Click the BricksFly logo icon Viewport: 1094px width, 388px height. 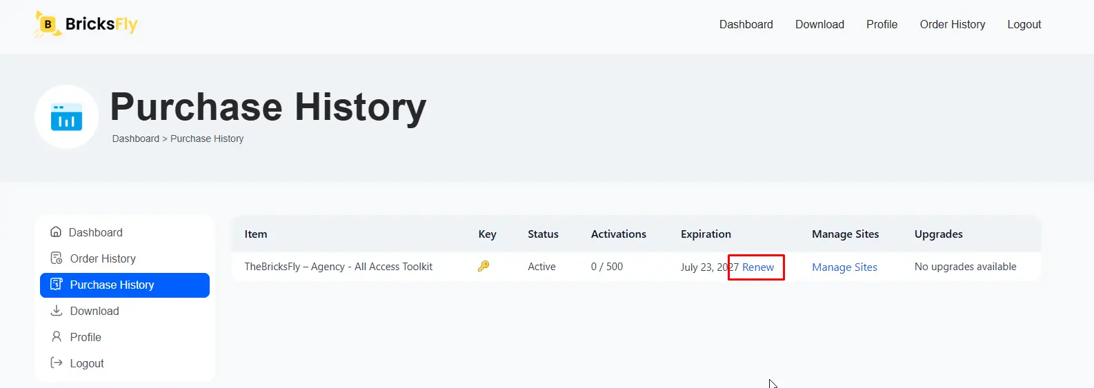tap(48, 25)
